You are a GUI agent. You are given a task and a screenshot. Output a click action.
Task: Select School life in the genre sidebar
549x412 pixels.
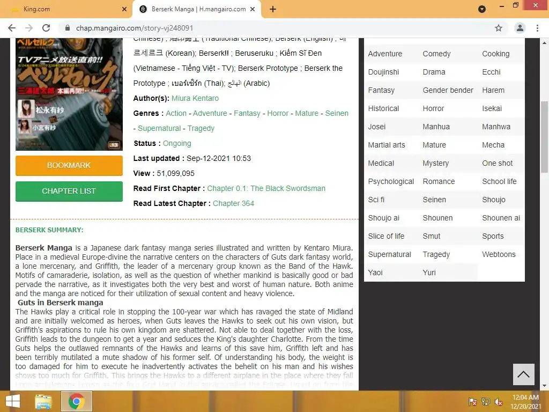pyautogui.click(x=499, y=181)
